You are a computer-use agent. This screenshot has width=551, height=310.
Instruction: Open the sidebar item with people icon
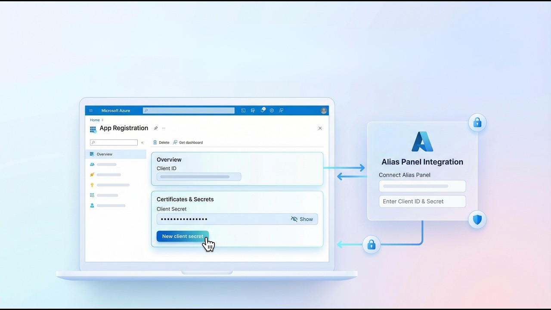coord(103,164)
